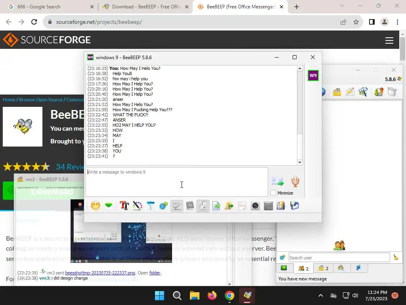Screen dimensions: 406x305
Task: Follow 'Browse Open Source' breadcrumb link
Action: click(x=41, y=100)
